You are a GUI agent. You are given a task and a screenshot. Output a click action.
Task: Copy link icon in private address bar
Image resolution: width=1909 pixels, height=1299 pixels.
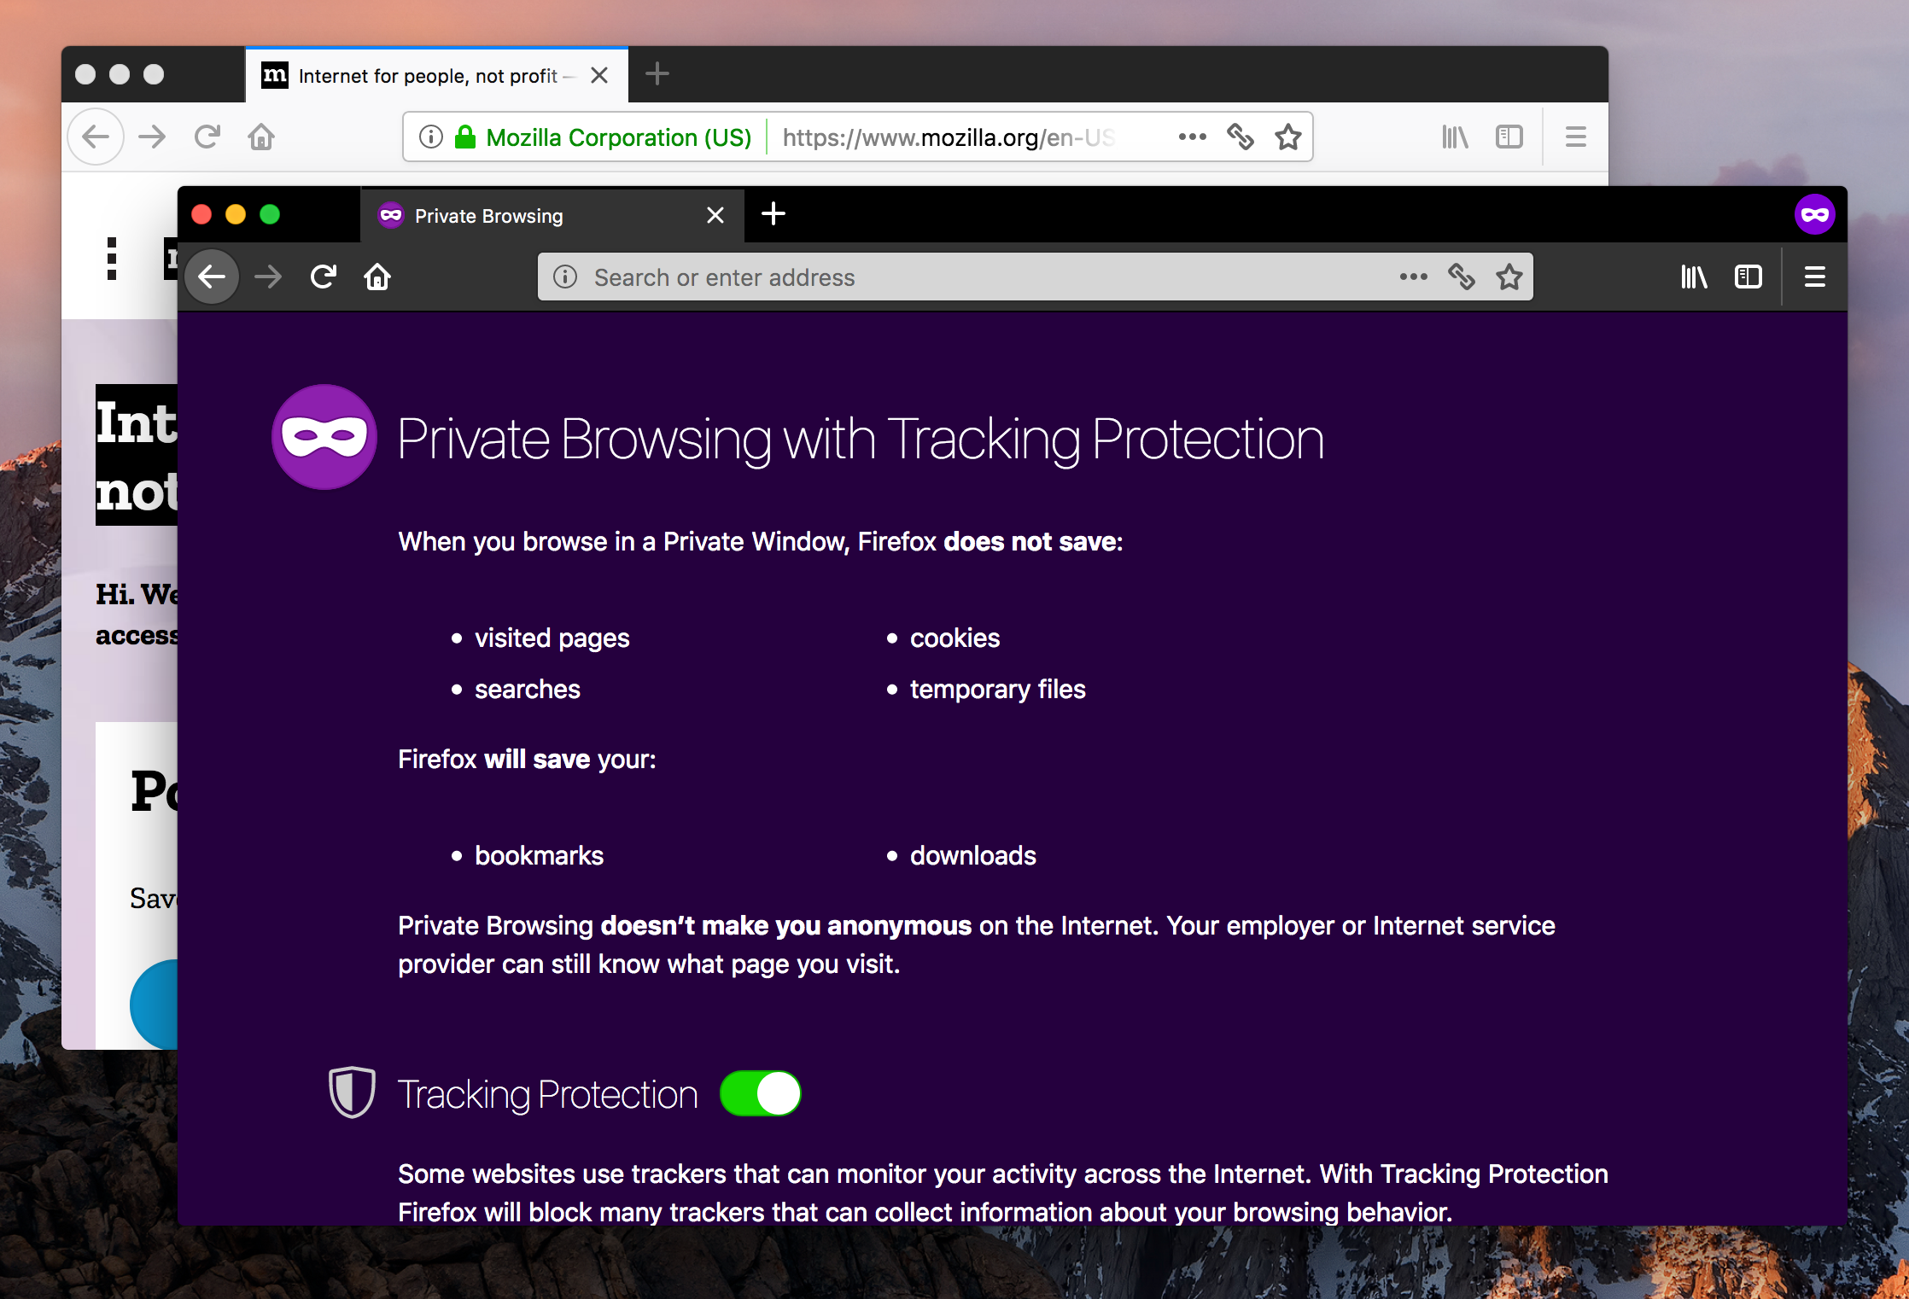1461,277
